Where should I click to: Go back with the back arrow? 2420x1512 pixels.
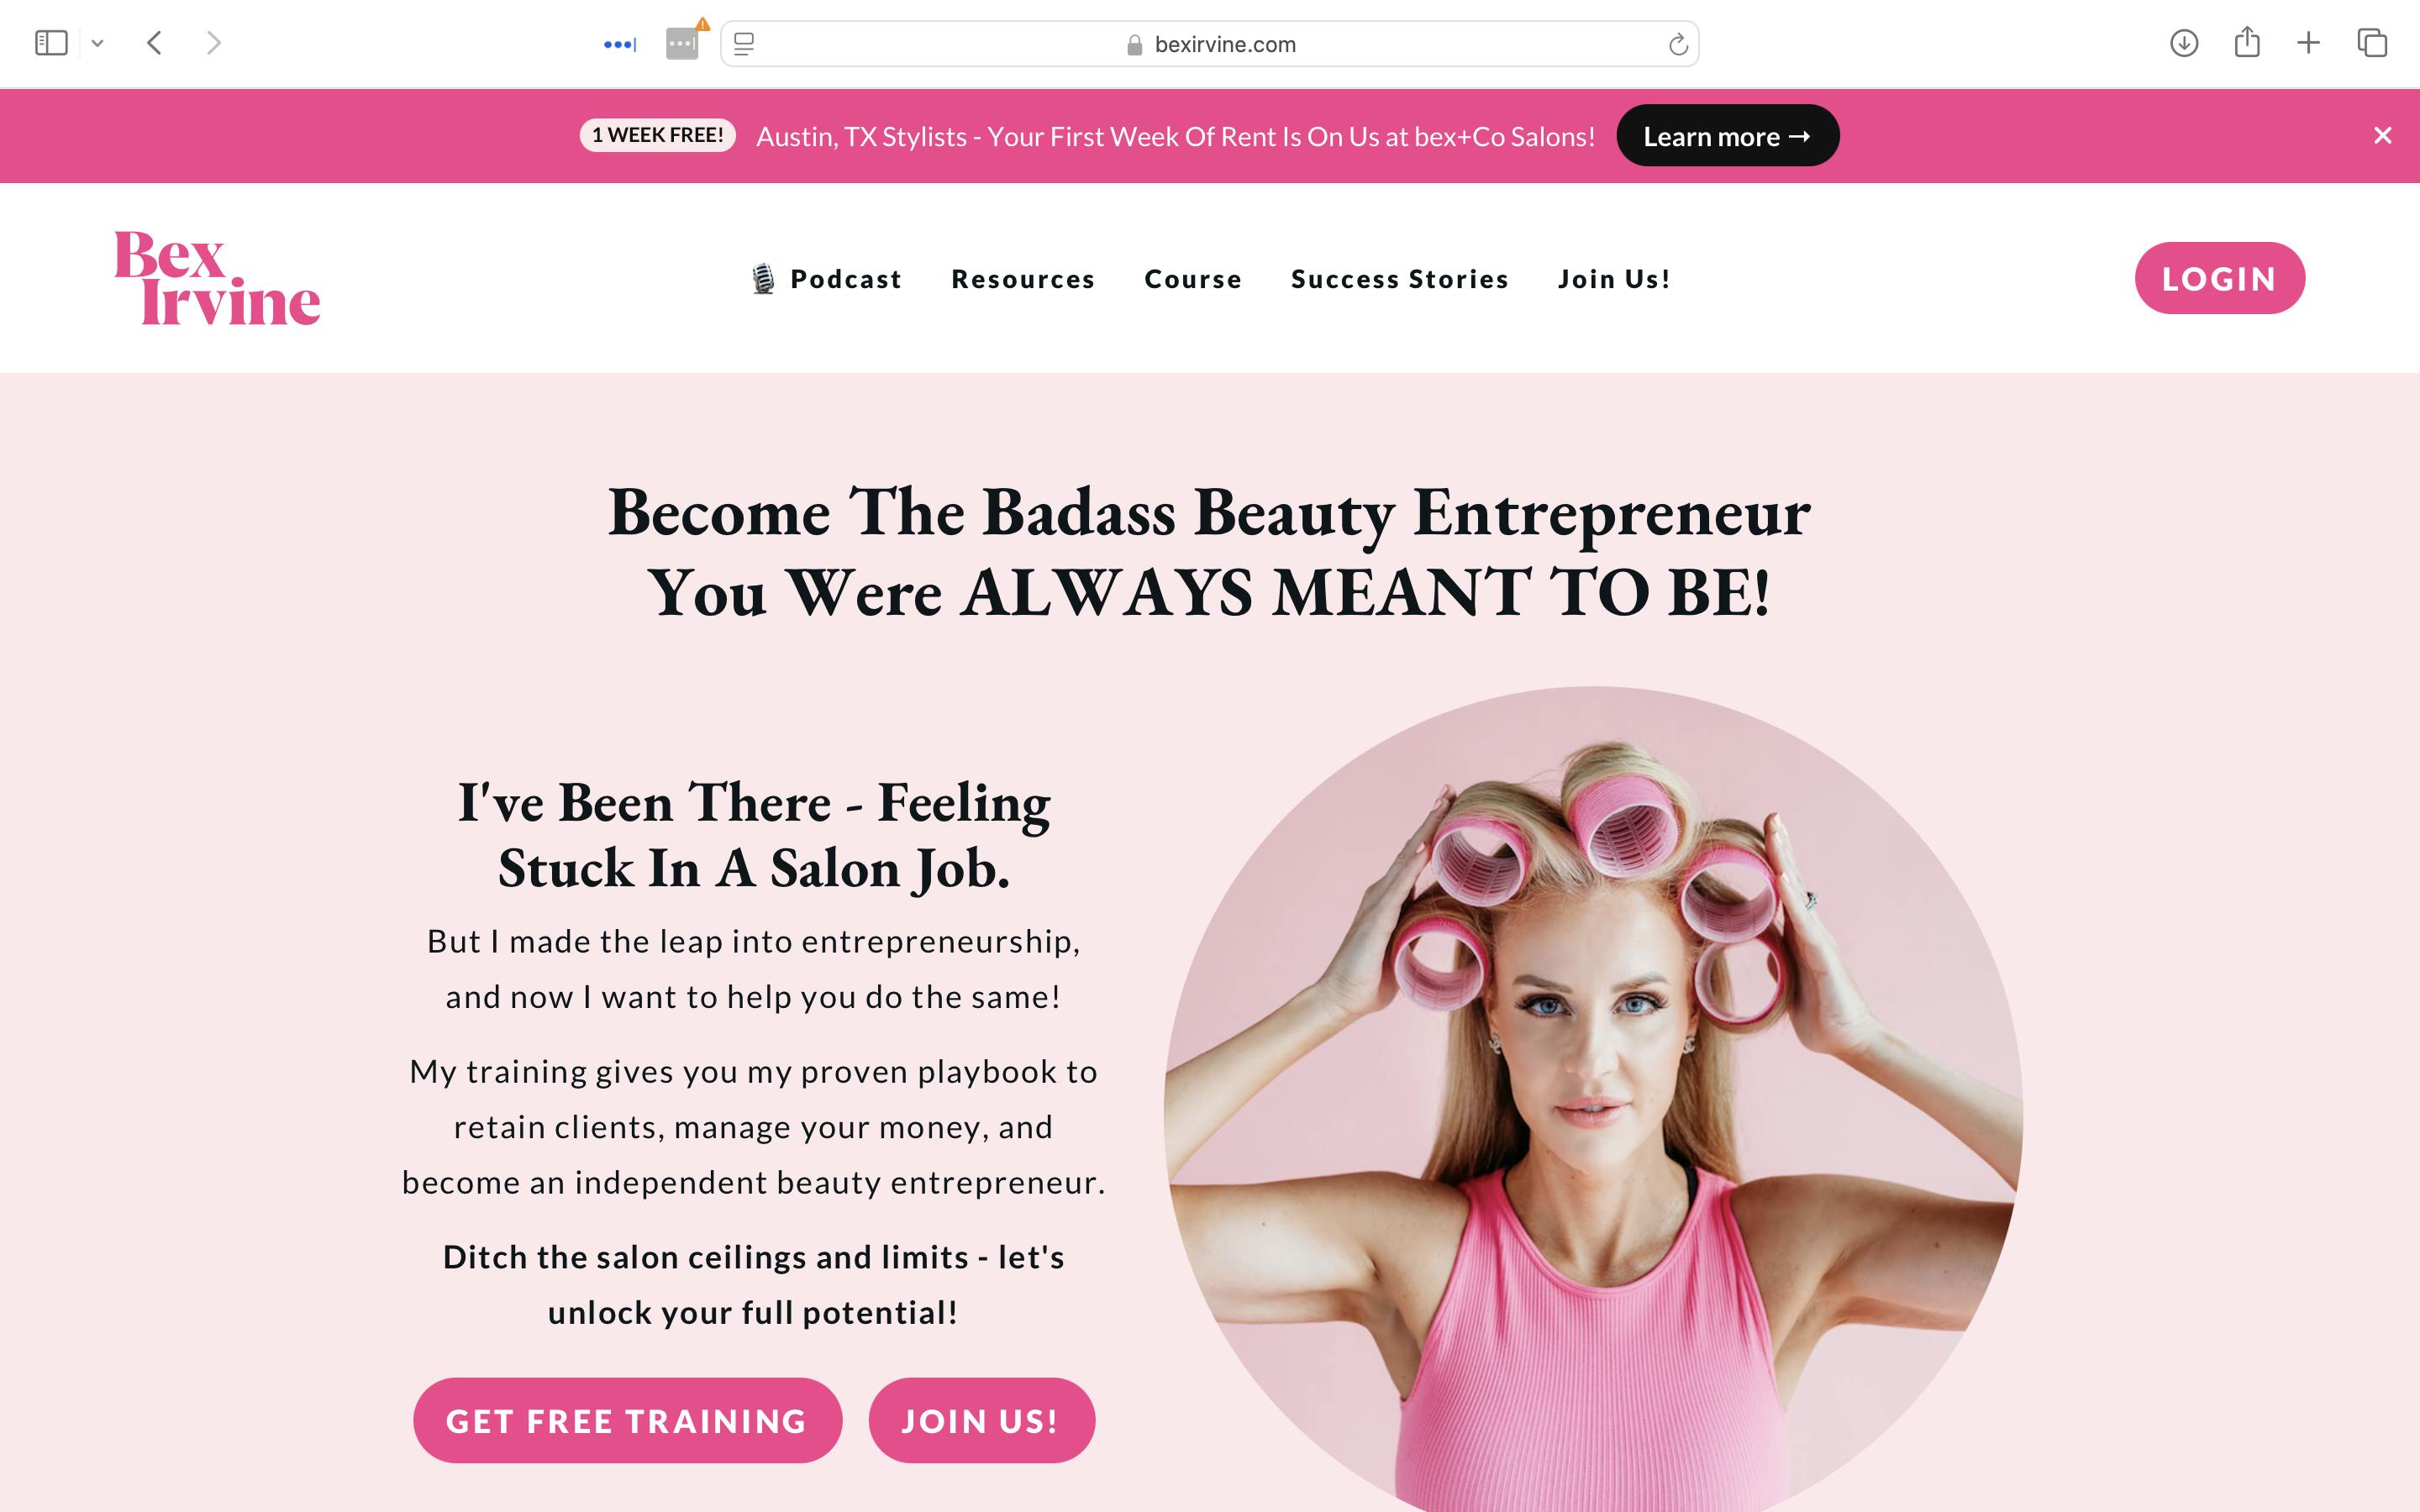coord(154,43)
